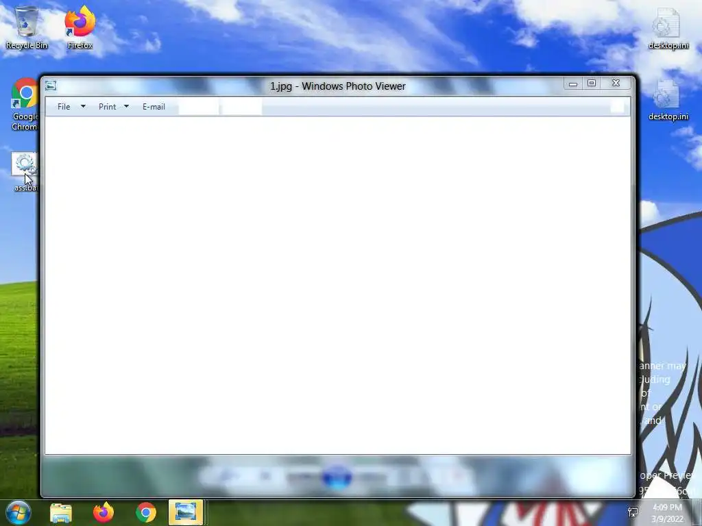Click the blue center play slideshow button

(337, 477)
